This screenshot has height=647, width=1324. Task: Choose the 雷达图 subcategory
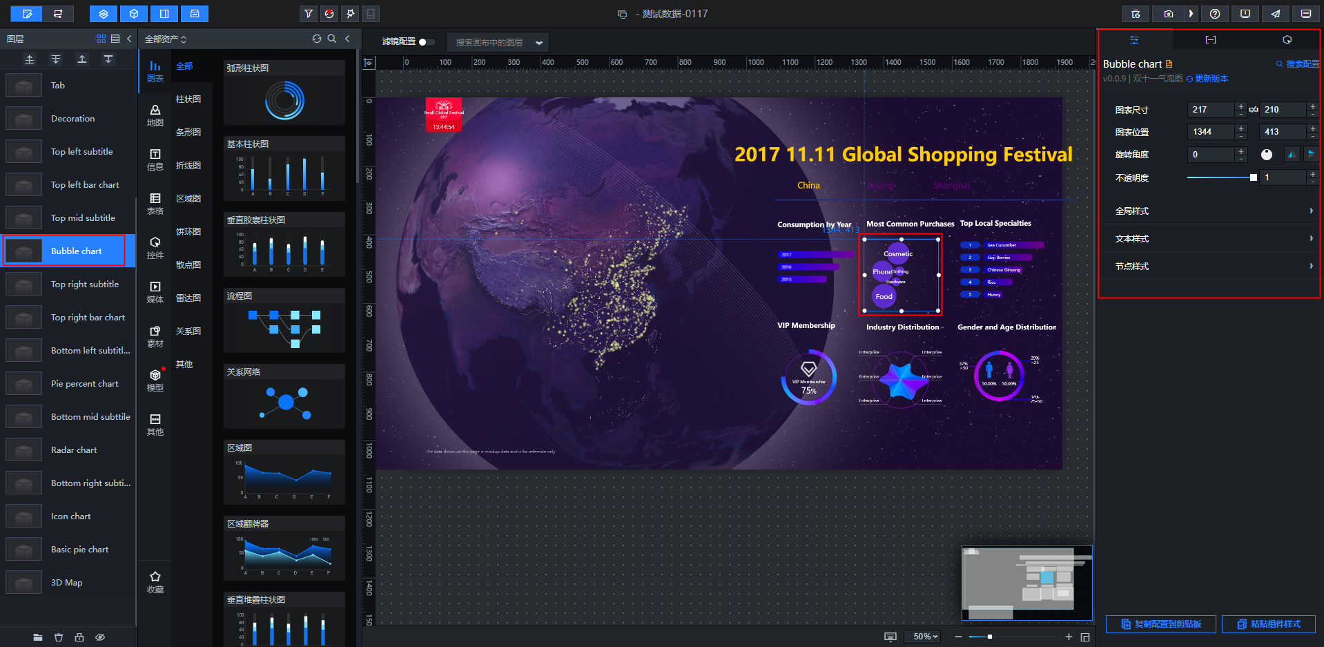pos(188,298)
